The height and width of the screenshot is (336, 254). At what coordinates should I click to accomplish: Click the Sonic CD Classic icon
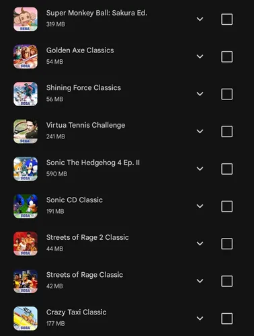pyautogui.click(x=26, y=206)
